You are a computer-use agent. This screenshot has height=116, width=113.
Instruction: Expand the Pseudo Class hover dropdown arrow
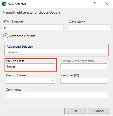pos(53,66)
